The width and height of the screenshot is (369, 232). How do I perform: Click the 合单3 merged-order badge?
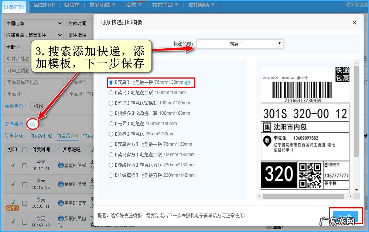pos(13,208)
